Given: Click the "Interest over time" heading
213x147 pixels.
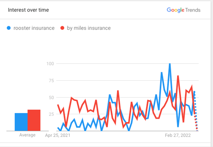Looking at the screenshot, I should 28,10.
